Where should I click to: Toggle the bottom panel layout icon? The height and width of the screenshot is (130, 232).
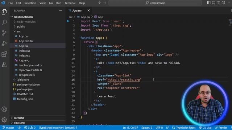214,3
